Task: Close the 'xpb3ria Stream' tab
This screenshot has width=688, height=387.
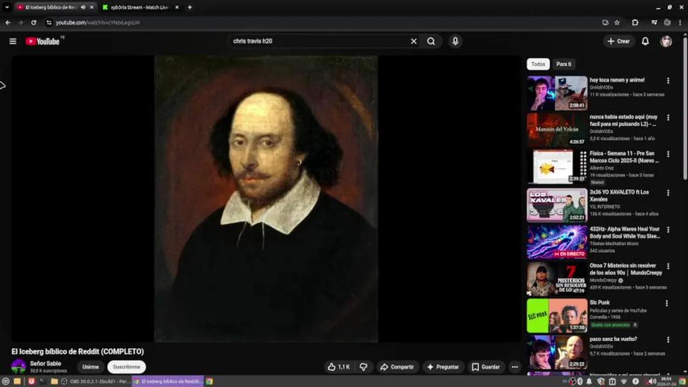Action: (x=177, y=8)
